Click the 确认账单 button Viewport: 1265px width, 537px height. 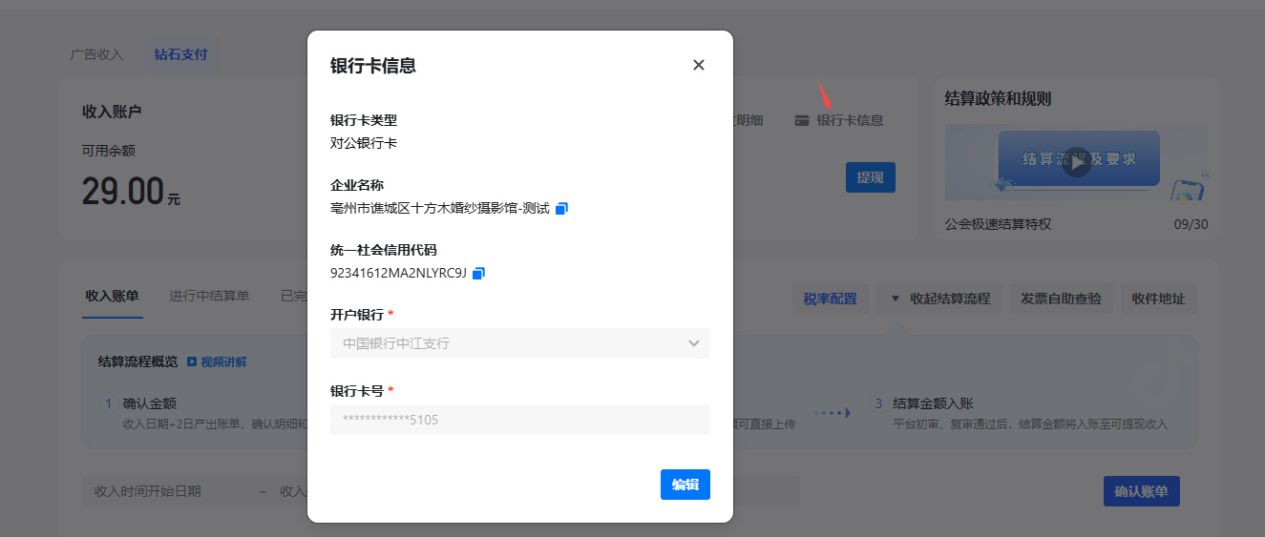1141,491
